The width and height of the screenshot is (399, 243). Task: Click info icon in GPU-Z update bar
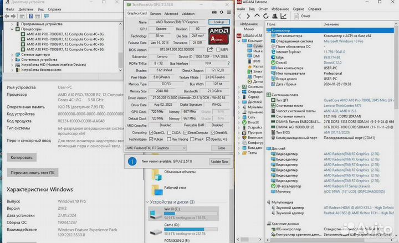pyautogui.click(x=132, y=162)
